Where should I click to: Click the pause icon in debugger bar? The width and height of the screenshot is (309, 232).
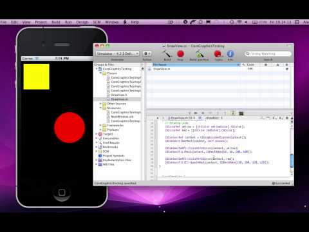point(203,113)
